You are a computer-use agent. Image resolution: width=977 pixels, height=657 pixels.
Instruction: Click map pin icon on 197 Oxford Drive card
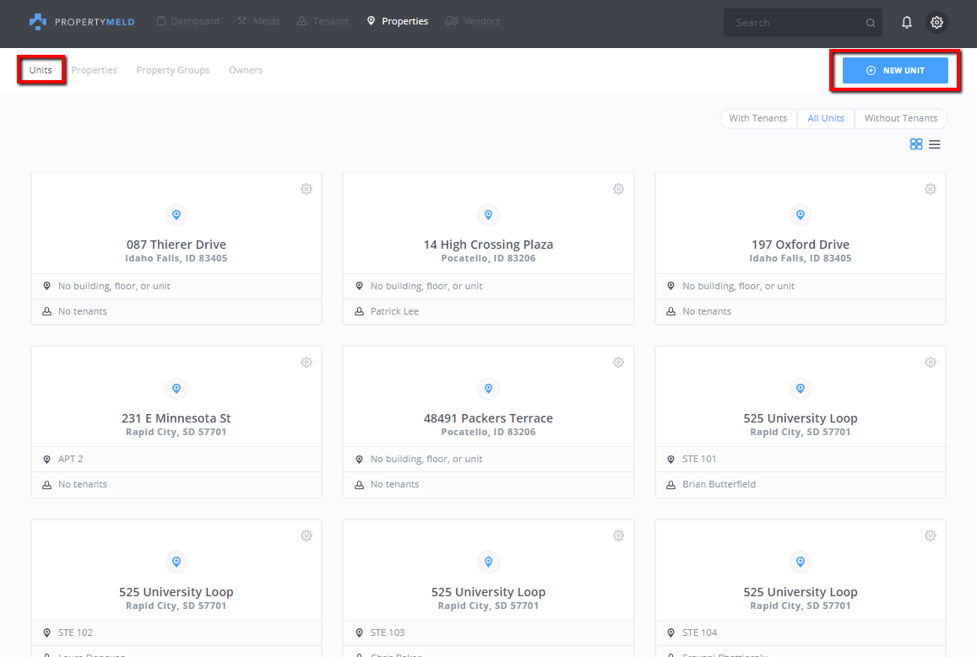pos(800,215)
